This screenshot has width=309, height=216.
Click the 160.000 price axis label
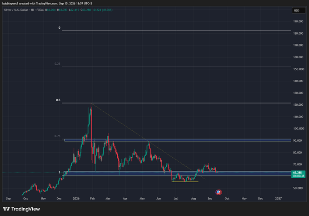(298, 57)
